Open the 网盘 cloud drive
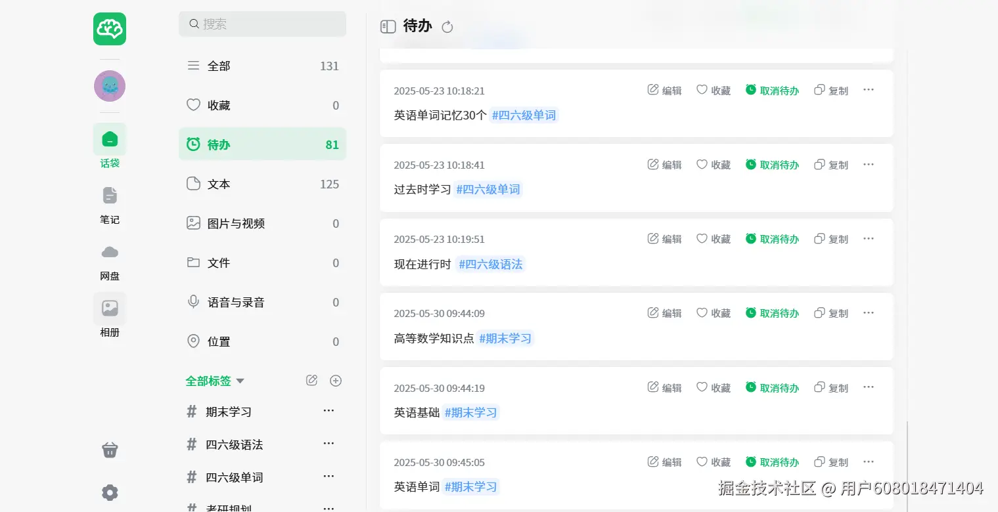 [x=110, y=261]
